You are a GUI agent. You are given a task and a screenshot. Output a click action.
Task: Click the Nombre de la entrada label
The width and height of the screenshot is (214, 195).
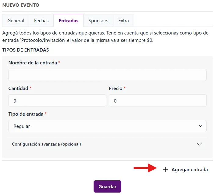(33, 63)
